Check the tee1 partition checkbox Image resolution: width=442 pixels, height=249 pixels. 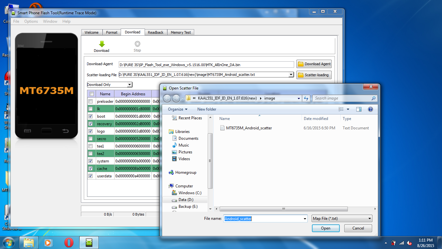(x=91, y=146)
